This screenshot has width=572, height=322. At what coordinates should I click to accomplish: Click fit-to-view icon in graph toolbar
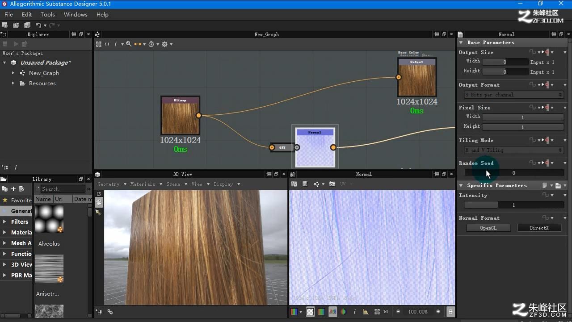click(99, 44)
